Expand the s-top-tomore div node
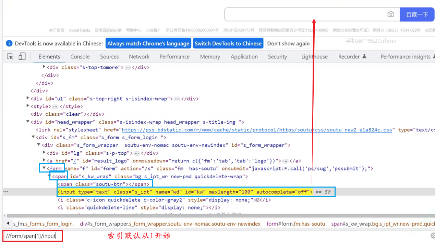Image resolution: width=435 pixels, height=242 pixels. point(44,67)
